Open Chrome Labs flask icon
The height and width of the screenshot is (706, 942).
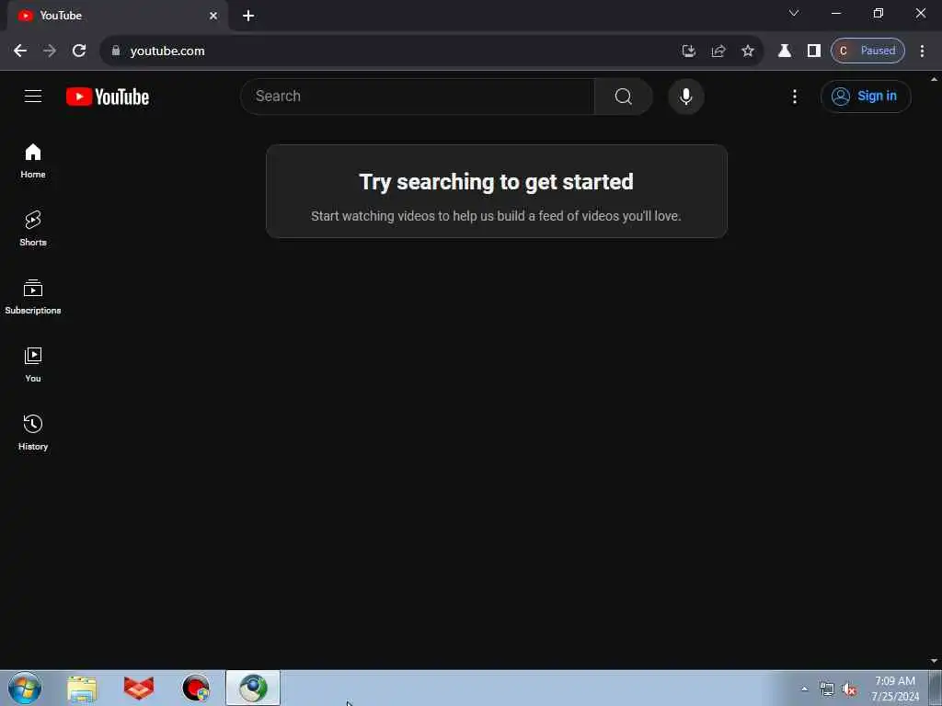[784, 51]
